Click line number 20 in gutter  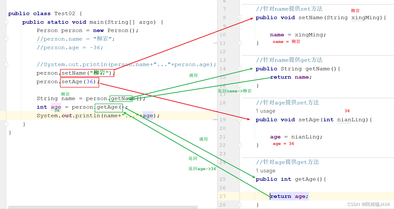(223, 128)
